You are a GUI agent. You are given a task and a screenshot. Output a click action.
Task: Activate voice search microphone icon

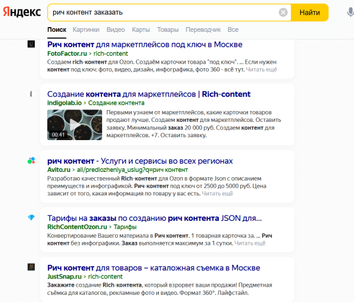343,12
